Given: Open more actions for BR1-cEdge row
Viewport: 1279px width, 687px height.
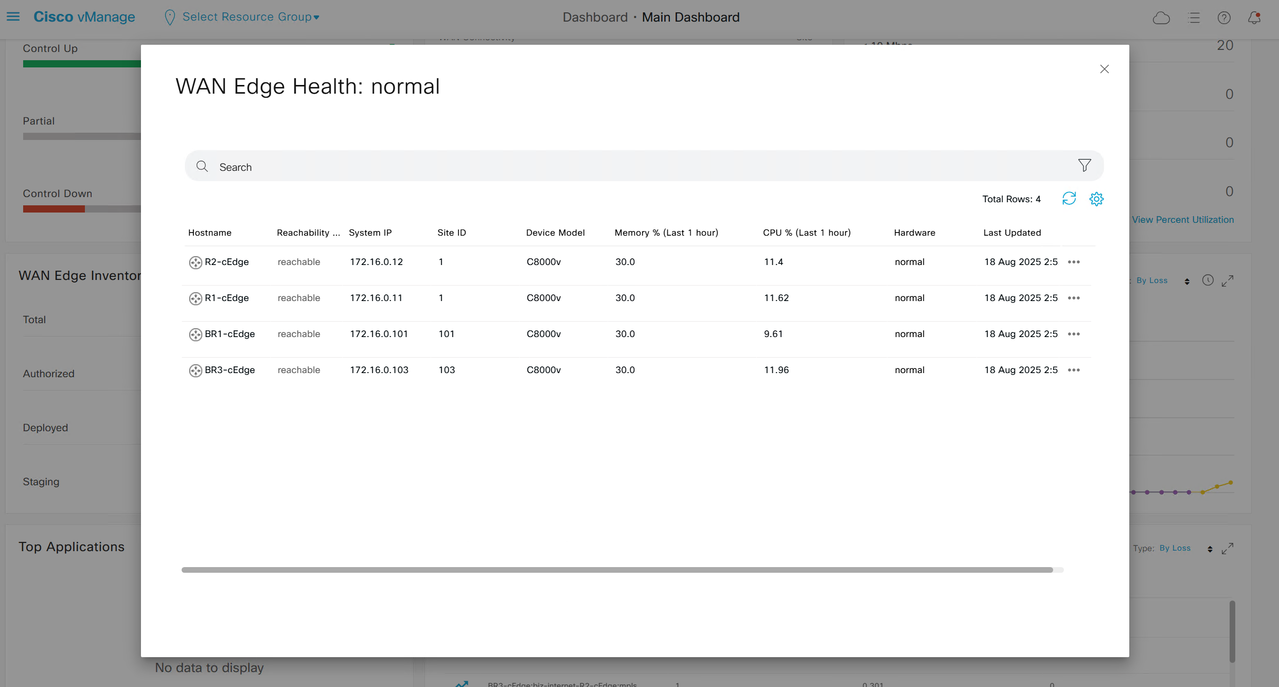Looking at the screenshot, I should pyautogui.click(x=1074, y=334).
